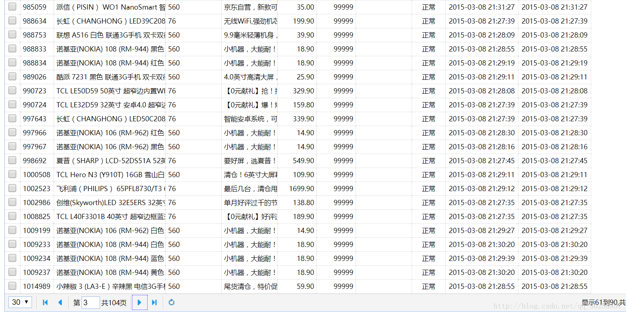Click the price cell "549.90"
The height and width of the screenshot is (314, 626).
coord(303,161)
